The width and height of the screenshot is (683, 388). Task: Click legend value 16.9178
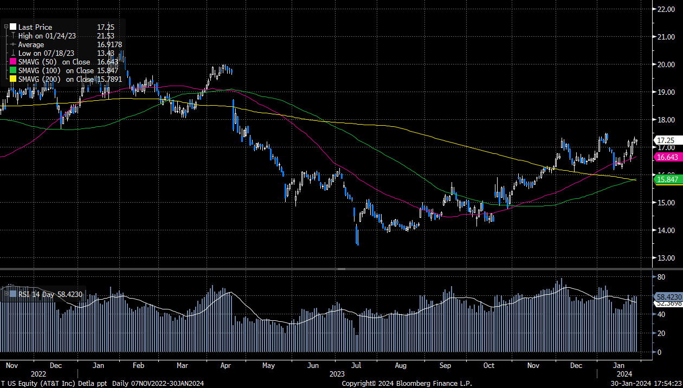(x=109, y=44)
